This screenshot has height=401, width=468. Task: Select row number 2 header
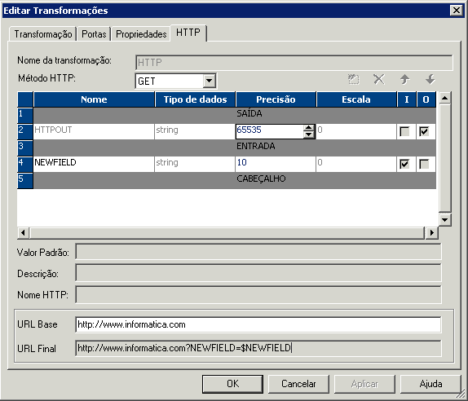25,131
